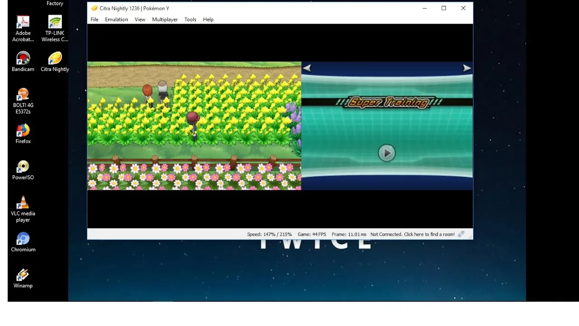Select the Citra Nightly desktop icon

point(55,62)
